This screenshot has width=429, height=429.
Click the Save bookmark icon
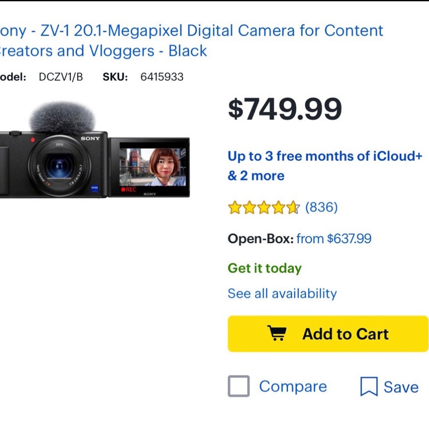(370, 386)
